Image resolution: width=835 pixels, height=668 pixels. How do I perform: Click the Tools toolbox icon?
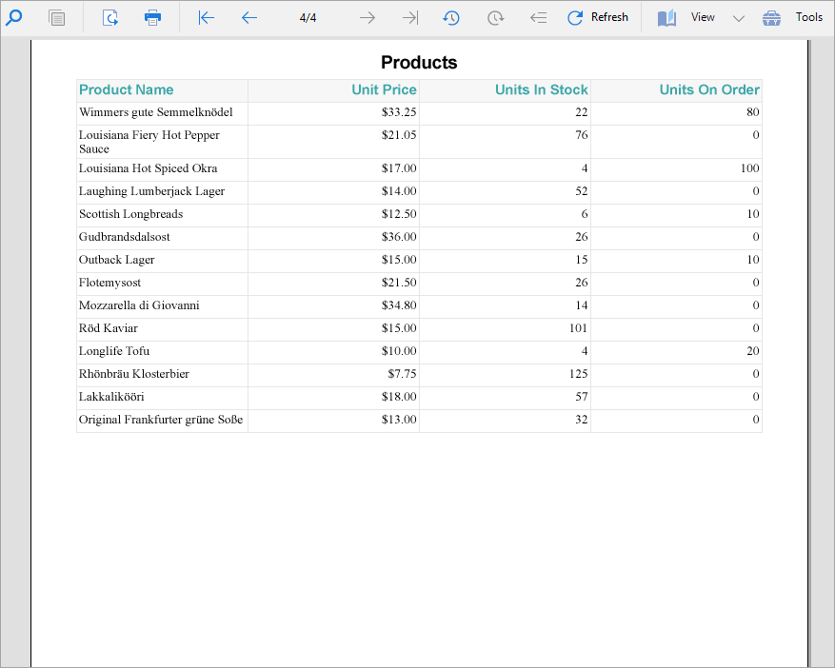click(771, 17)
